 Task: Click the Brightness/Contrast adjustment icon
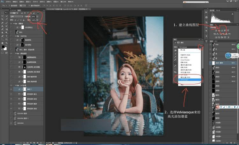coord(216,31)
